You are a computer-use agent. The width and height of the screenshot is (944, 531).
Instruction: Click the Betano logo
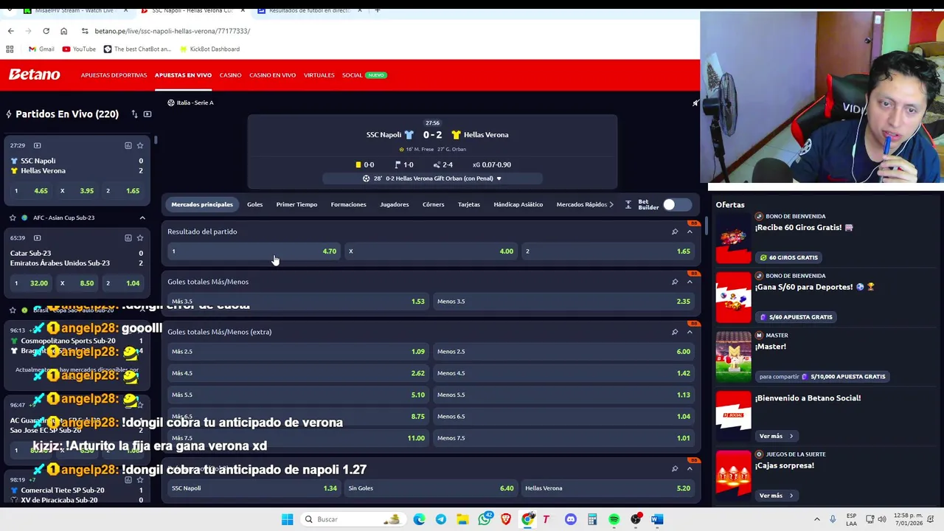click(34, 74)
